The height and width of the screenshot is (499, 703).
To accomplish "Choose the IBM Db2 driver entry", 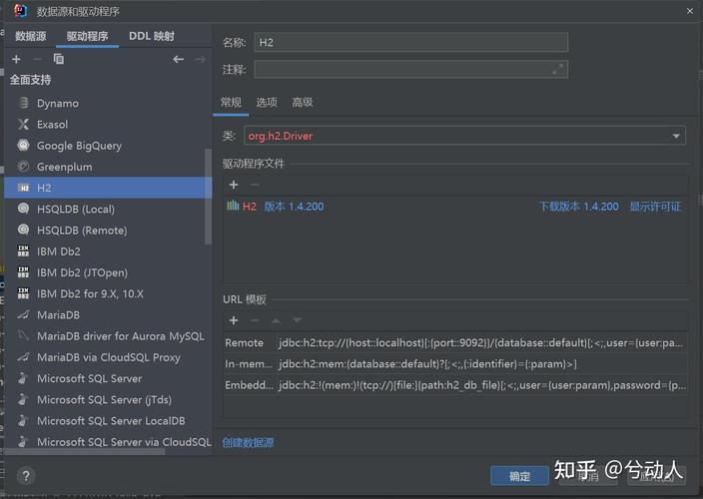I will click(x=108, y=251).
